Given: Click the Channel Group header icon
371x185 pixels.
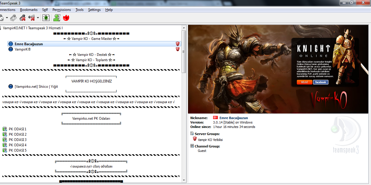Looking at the screenshot, I should click(192, 146).
